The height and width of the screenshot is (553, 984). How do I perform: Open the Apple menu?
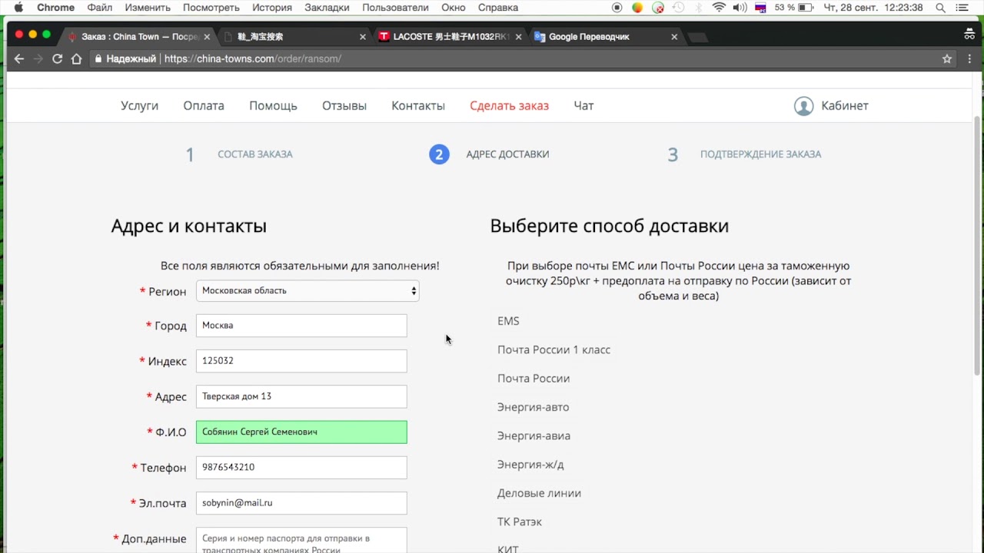(18, 8)
